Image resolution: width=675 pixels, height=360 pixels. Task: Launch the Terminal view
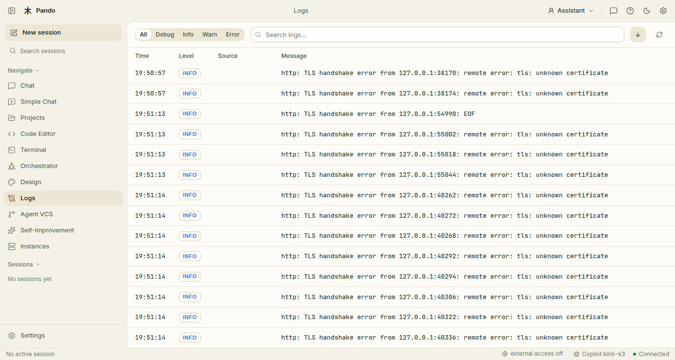(63, 150)
